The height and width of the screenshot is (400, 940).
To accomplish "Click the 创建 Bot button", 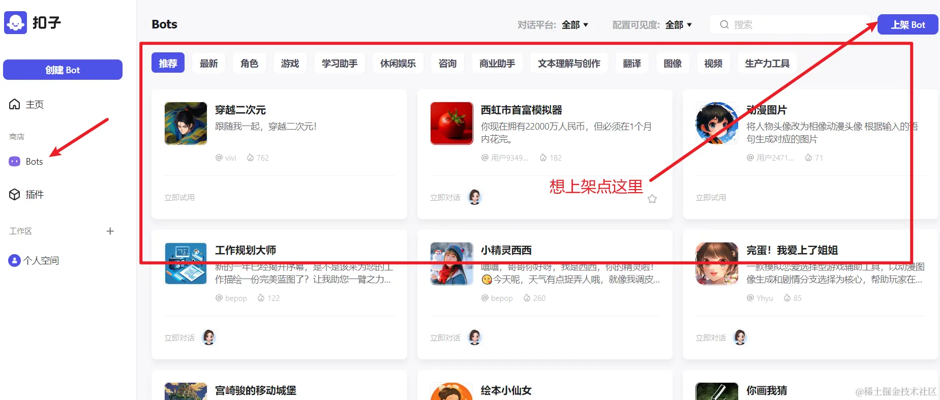I will tap(63, 70).
